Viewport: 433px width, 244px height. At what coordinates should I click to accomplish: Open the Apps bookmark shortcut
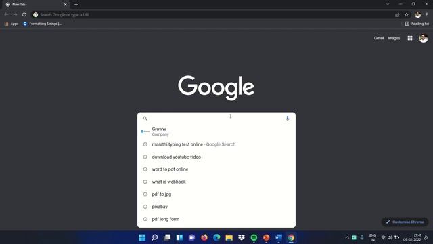[12, 24]
